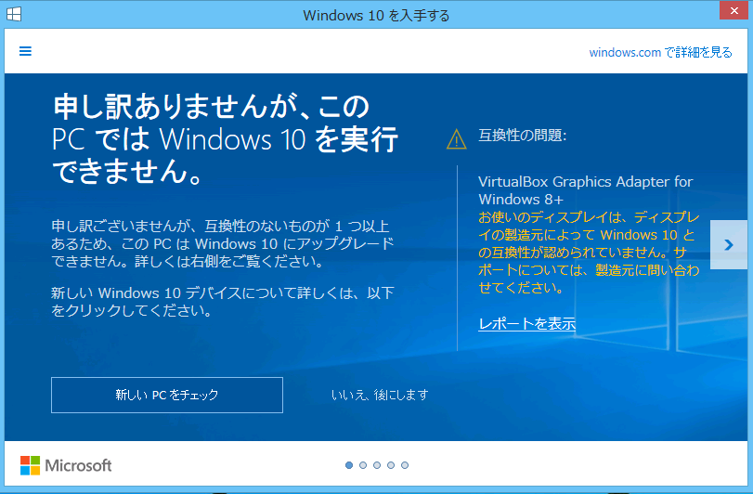Select the first page indicator dot
The image size is (753, 494).
(x=349, y=465)
